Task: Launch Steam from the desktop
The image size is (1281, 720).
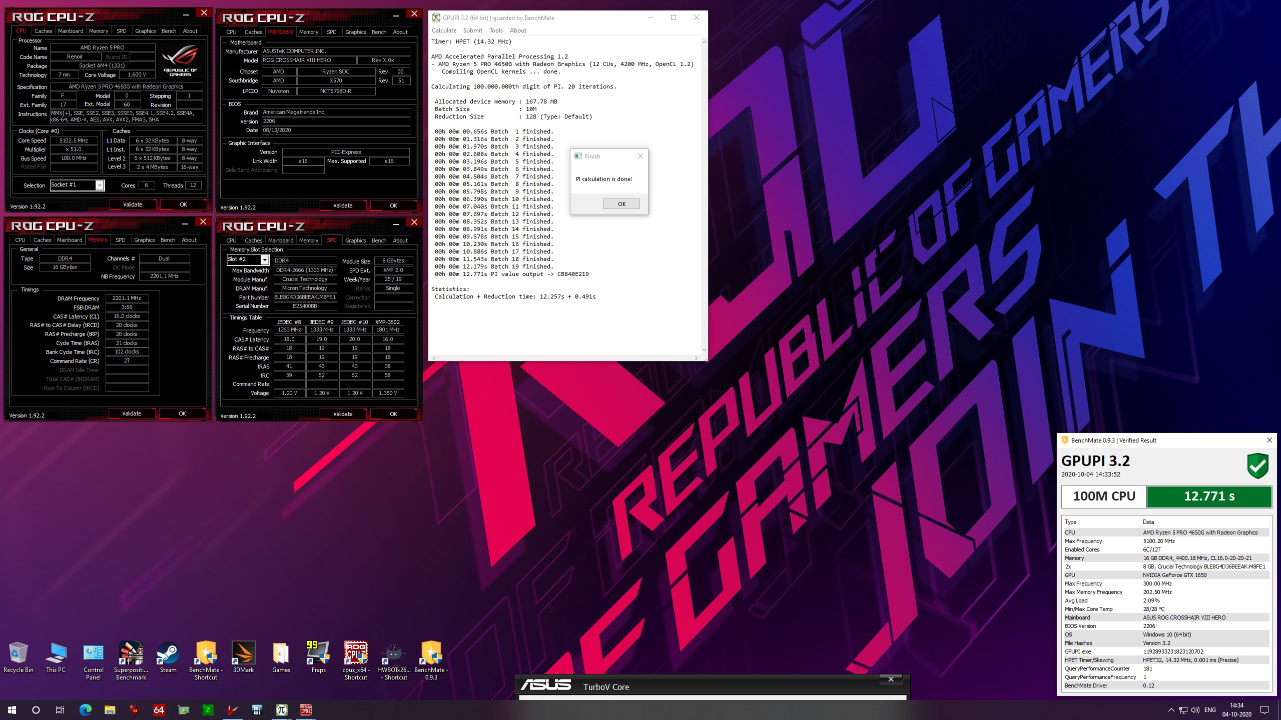Action: click(168, 657)
